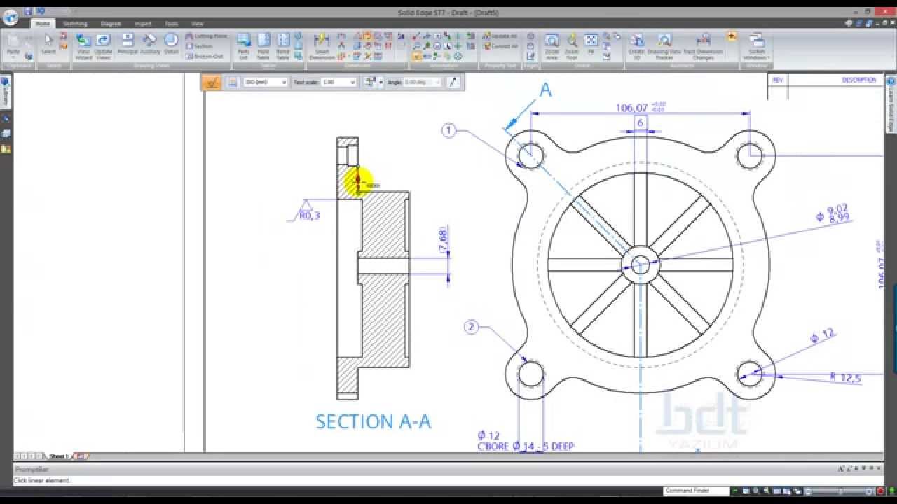This screenshot has width=897, height=504.
Task: Click the highlighted surface texture symbol button
Action: point(212,83)
